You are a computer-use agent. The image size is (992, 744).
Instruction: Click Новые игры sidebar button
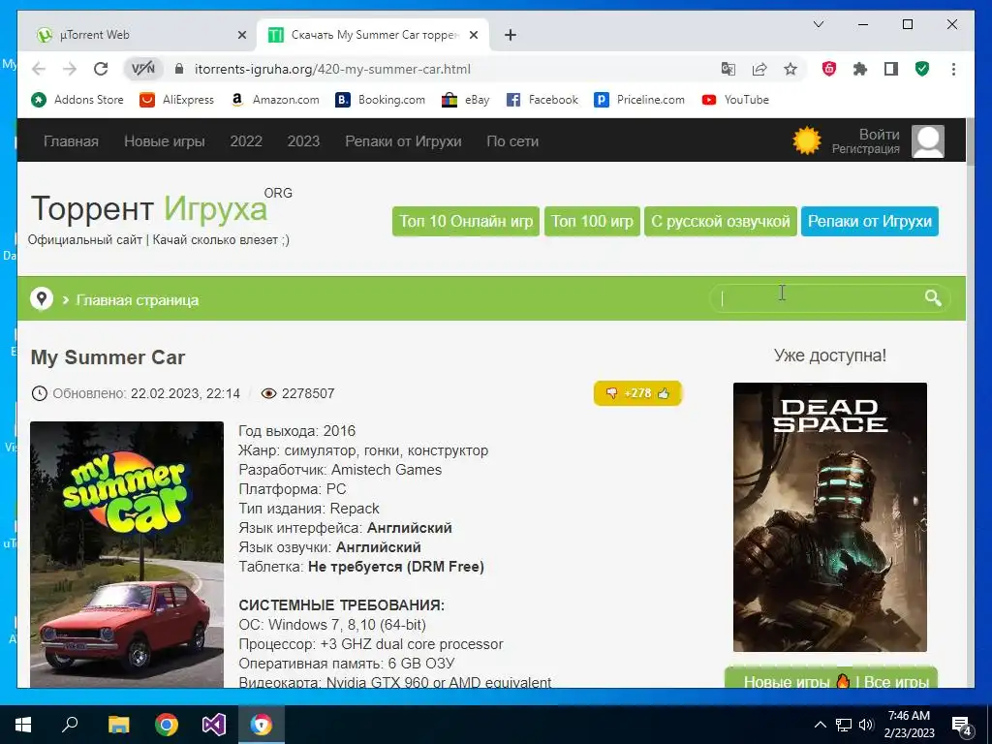[x=788, y=681]
